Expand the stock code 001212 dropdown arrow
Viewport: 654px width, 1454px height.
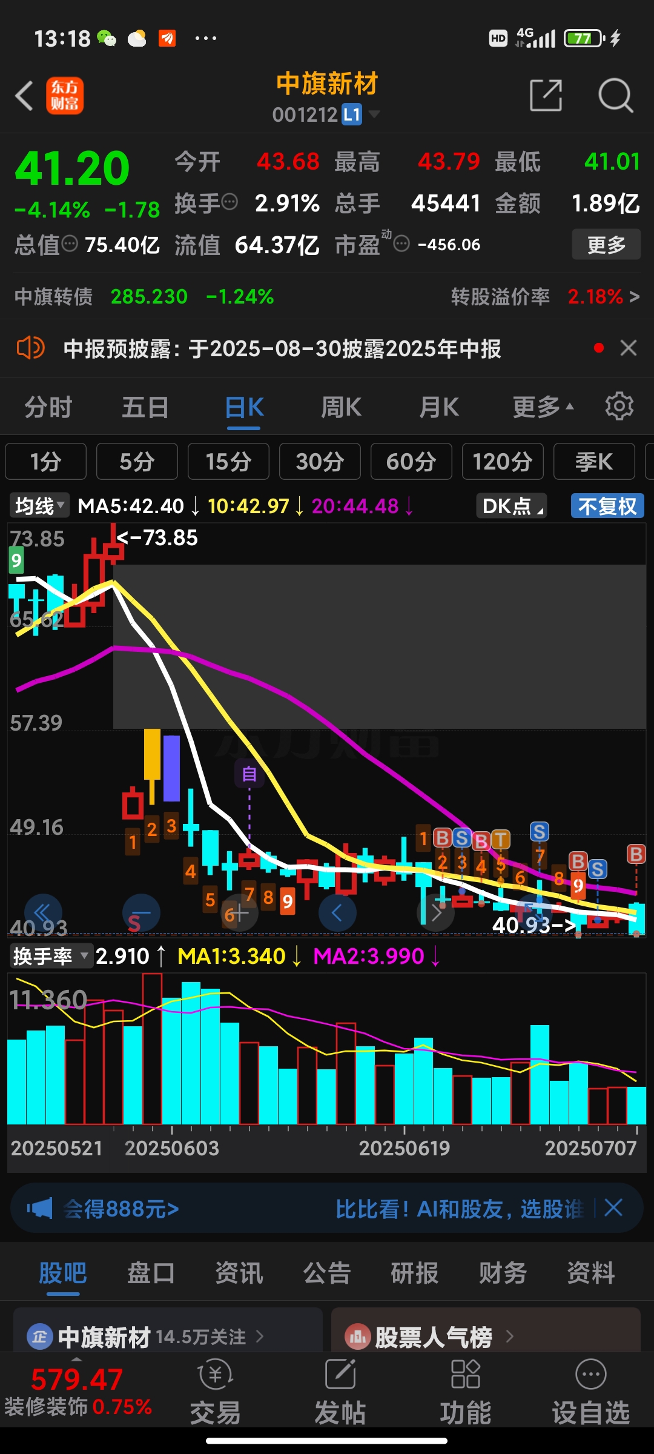[x=375, y=114]
